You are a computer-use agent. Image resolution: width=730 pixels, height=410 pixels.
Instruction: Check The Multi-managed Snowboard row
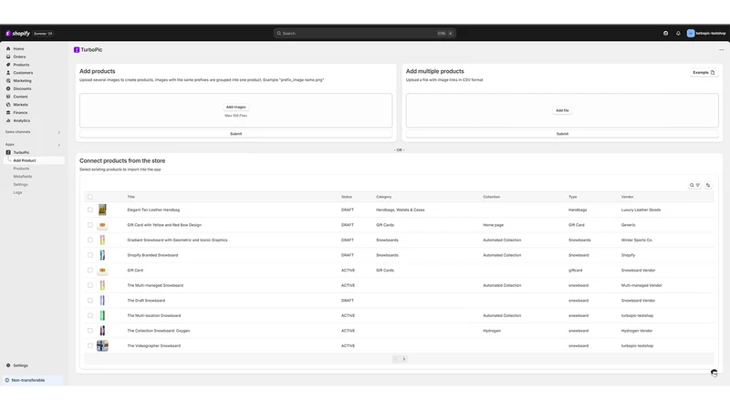(x=90, y=285)
